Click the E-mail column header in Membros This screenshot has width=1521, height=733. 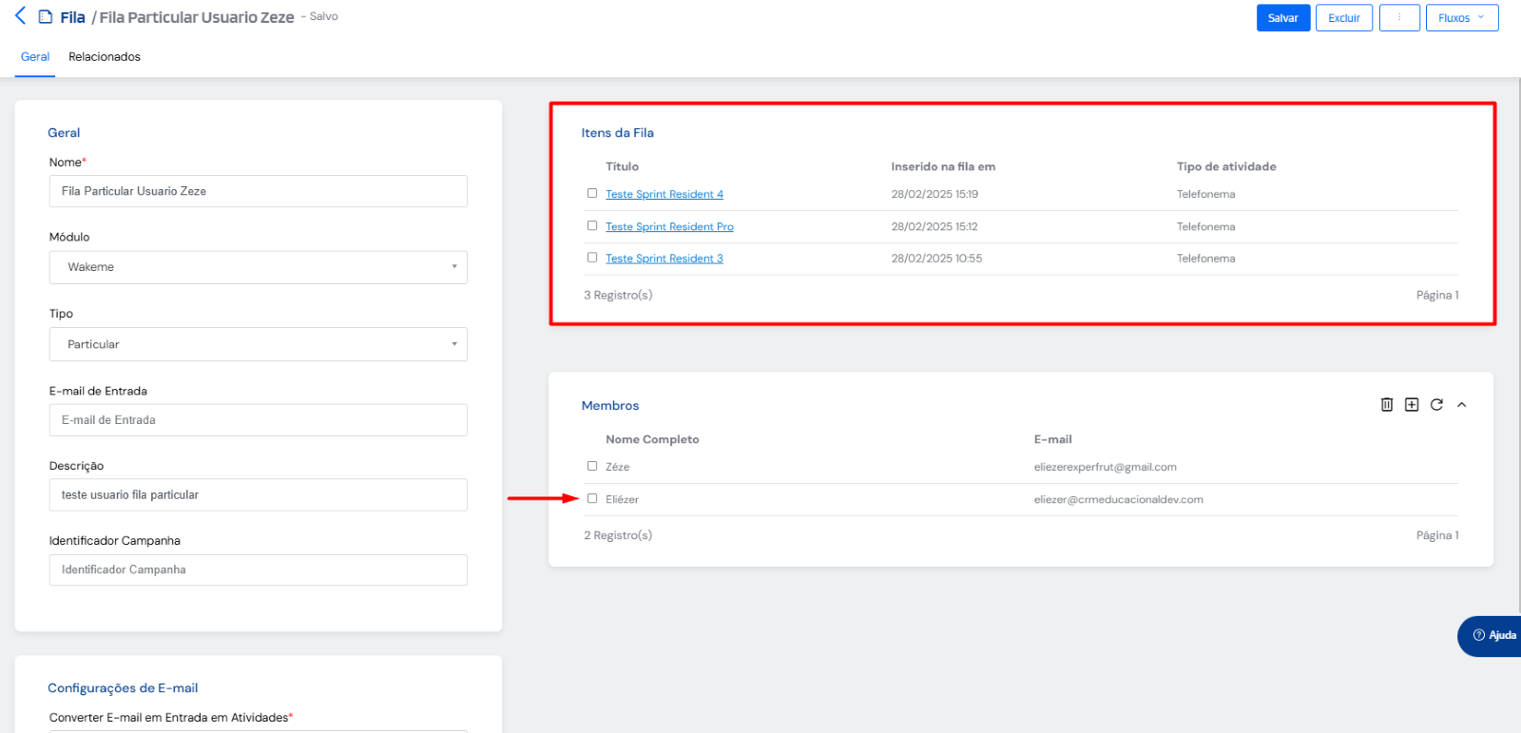[x=1053, y=439]
